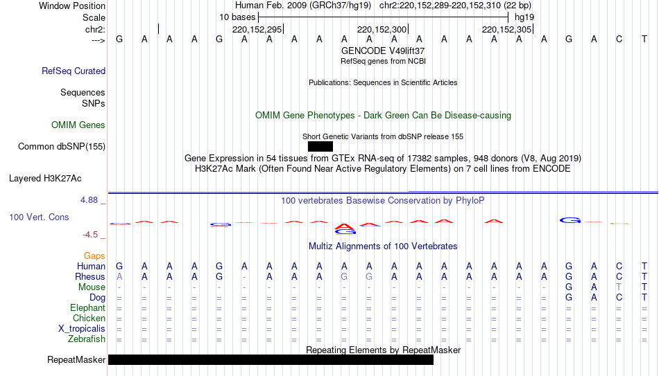Click the OMIM Gene Phenotypes track title
Viewport: 659px width, 376px height.
[x=384, y=116]
